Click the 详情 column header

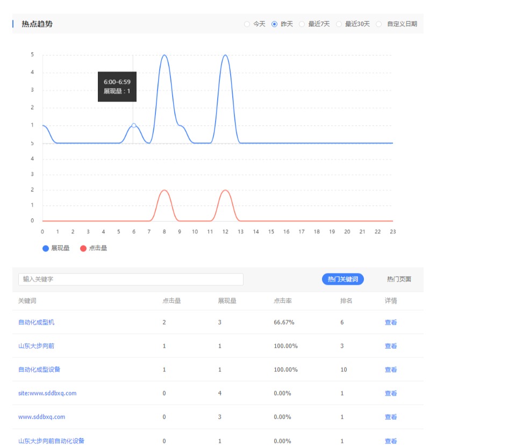point(391,300)
